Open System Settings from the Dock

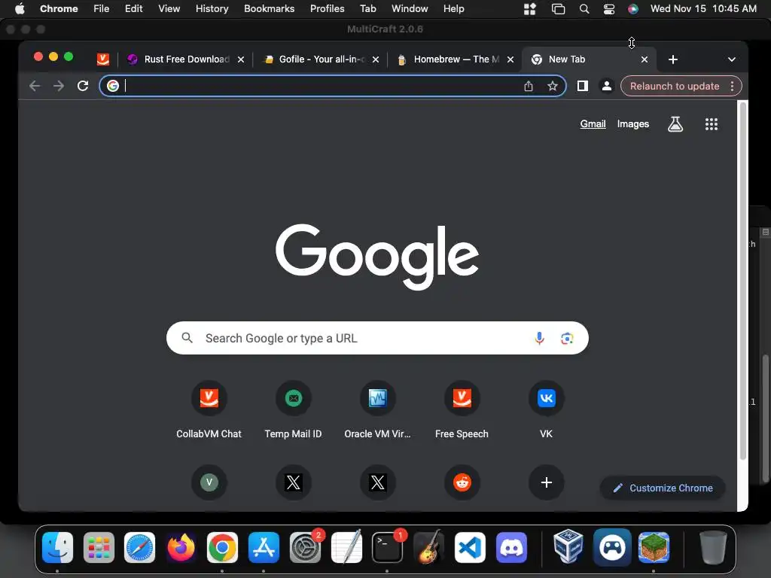tap(305, 548)
